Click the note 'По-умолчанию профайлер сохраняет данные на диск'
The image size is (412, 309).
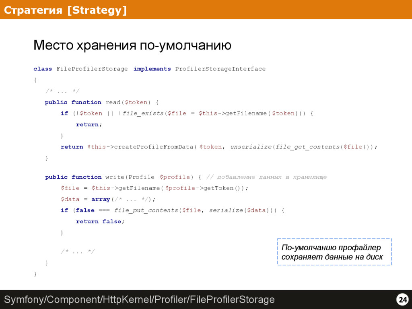(334, 252)
